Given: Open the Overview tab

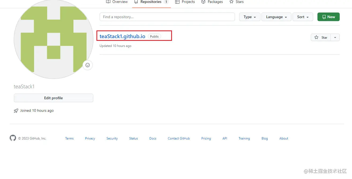Looking at the screenshot, I should (117, 2).
